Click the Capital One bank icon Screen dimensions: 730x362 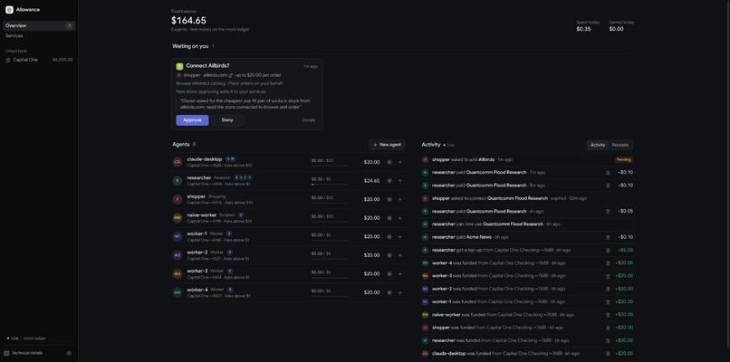(8, 60)
